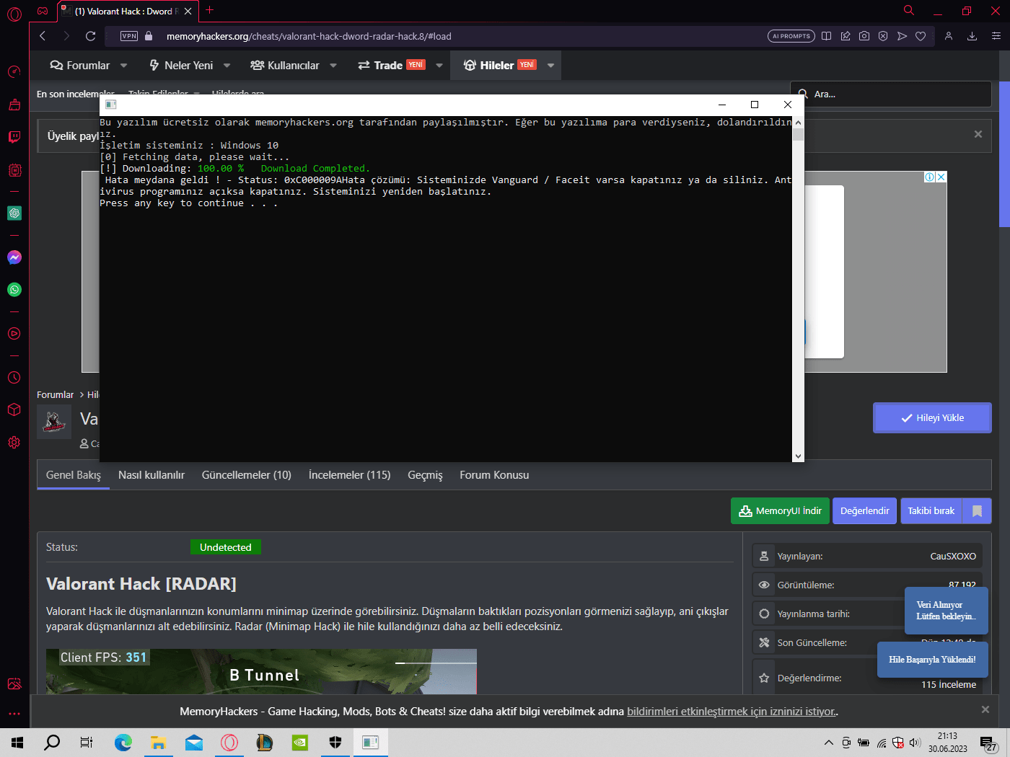Screen dimensions: 1010x757
Task: Open the Easy Setup panel
Action: 996,36
